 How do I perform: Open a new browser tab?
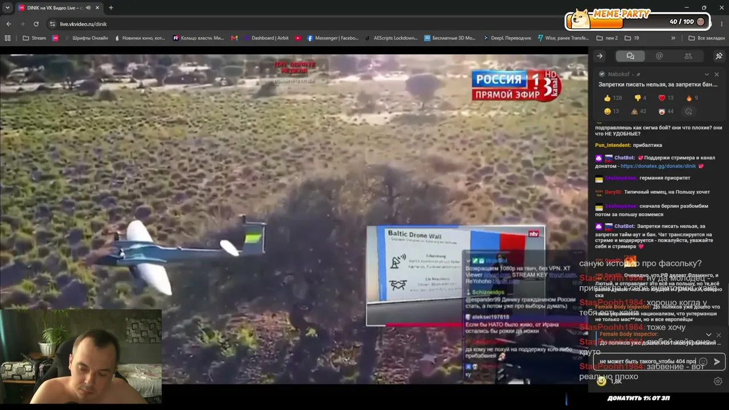pos(110,8)
